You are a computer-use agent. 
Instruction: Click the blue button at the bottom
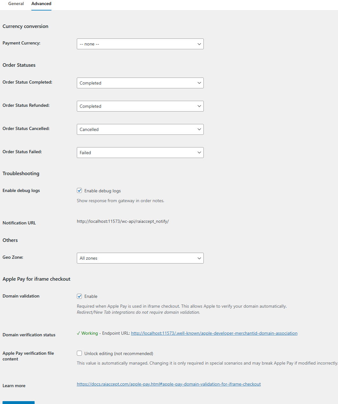(x=18, y=402)
